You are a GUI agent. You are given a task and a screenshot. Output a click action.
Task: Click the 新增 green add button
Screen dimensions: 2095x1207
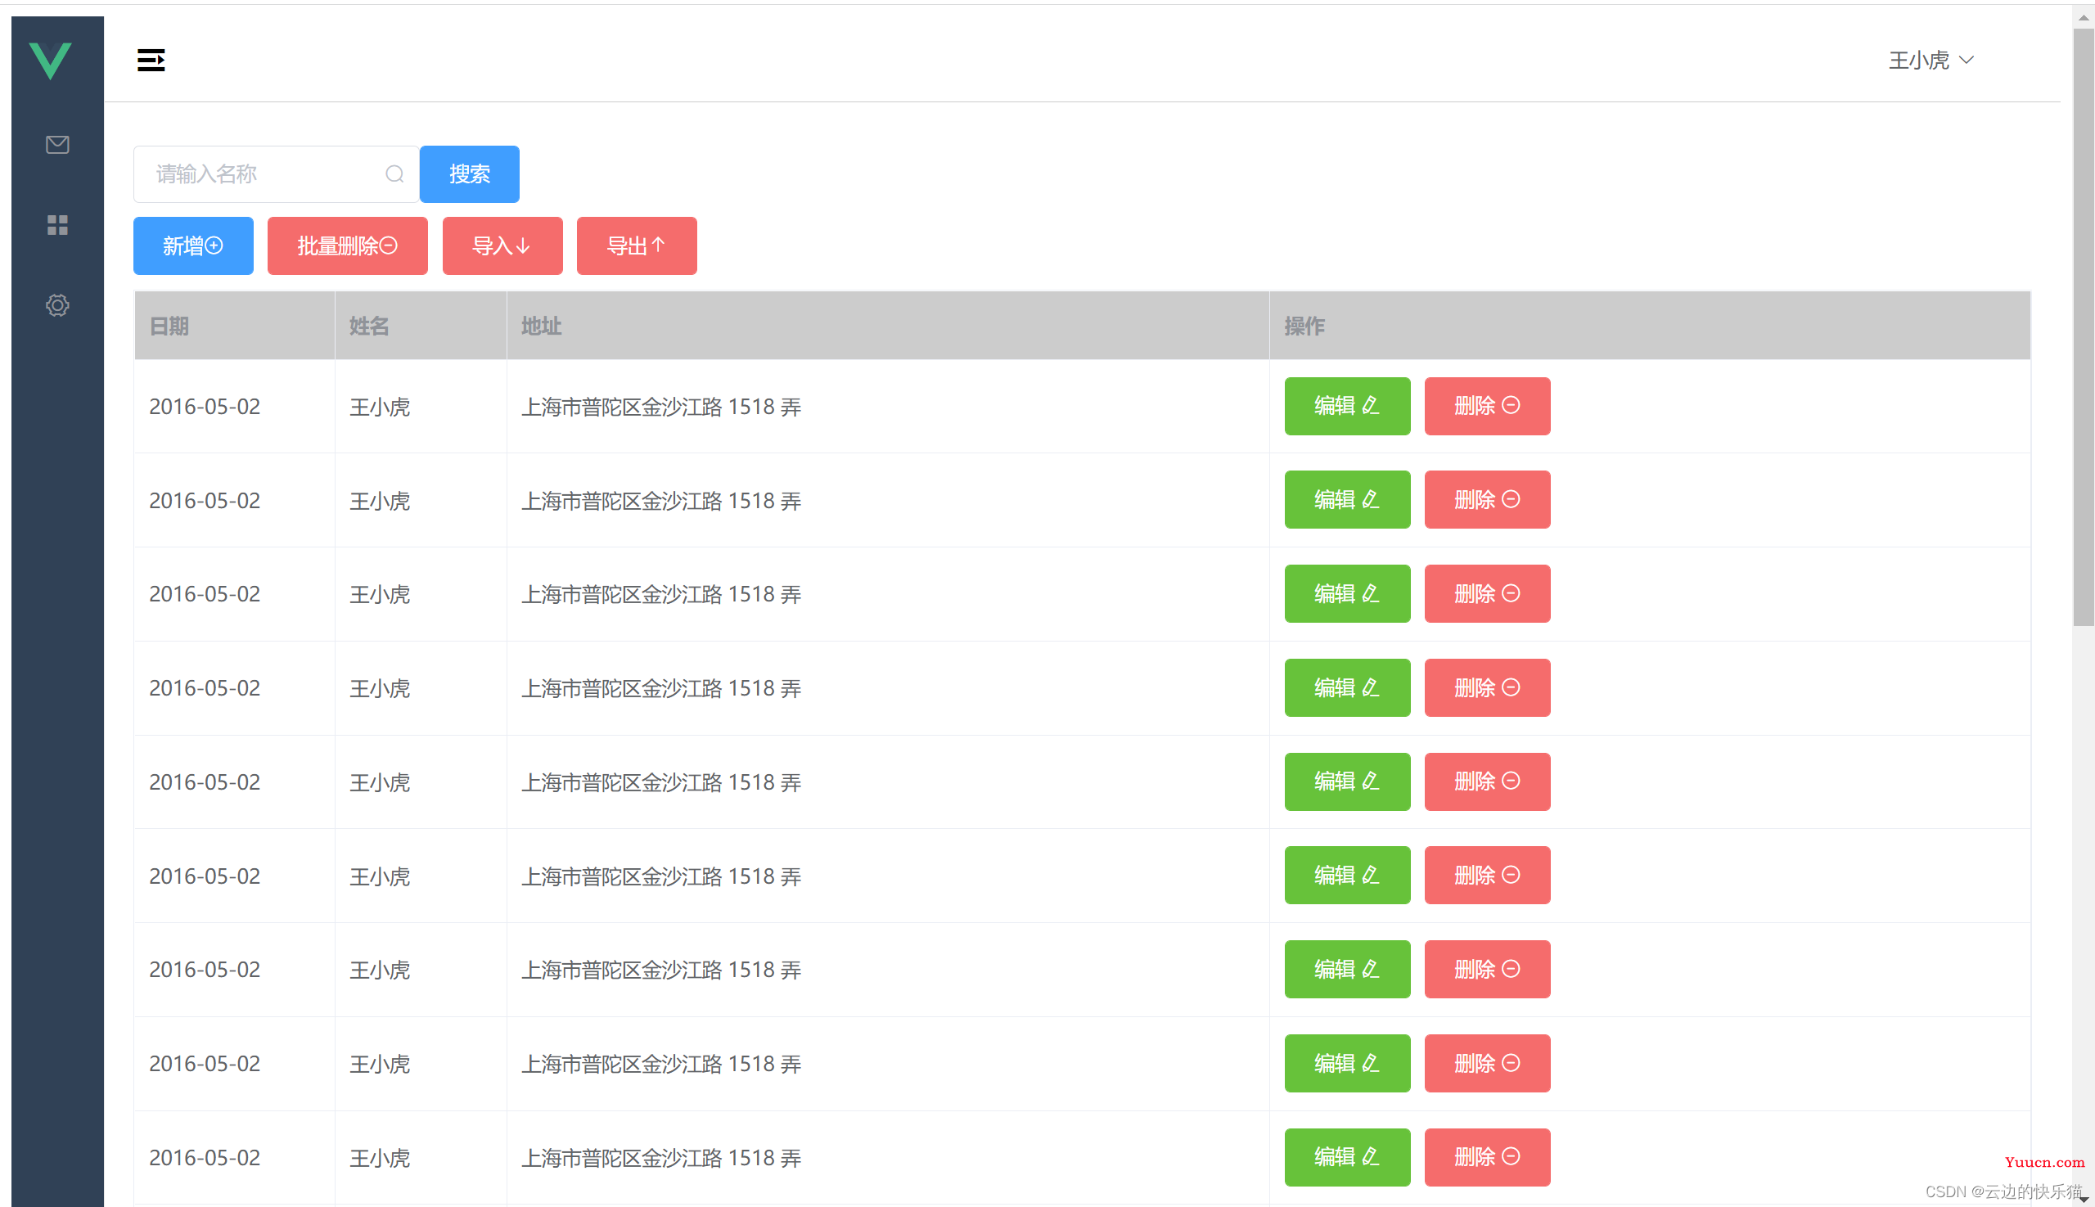[193, 245]
